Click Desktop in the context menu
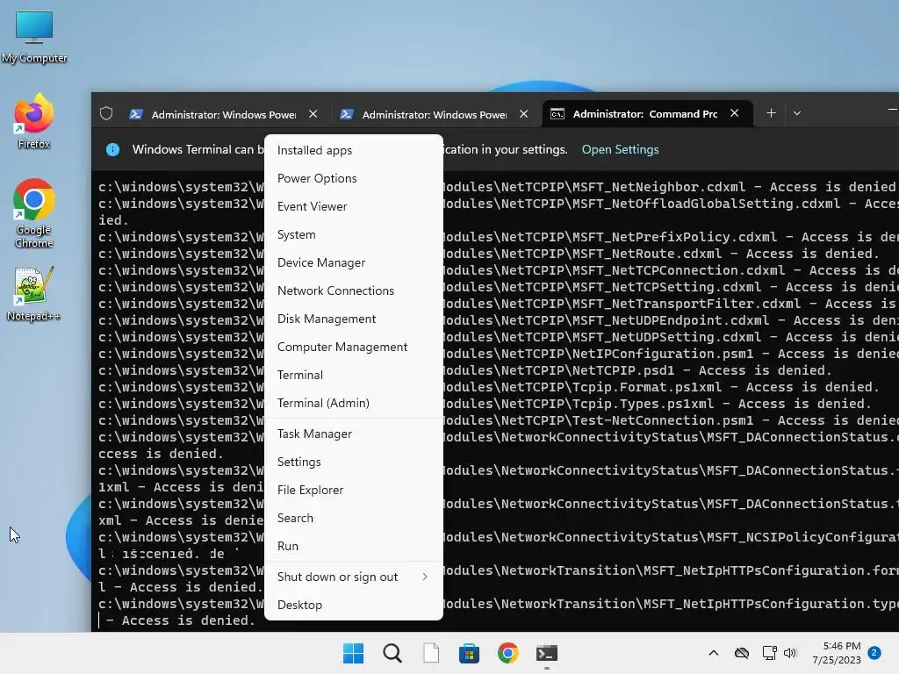This screenshot has height=674, width=899. tap(354, 606)
